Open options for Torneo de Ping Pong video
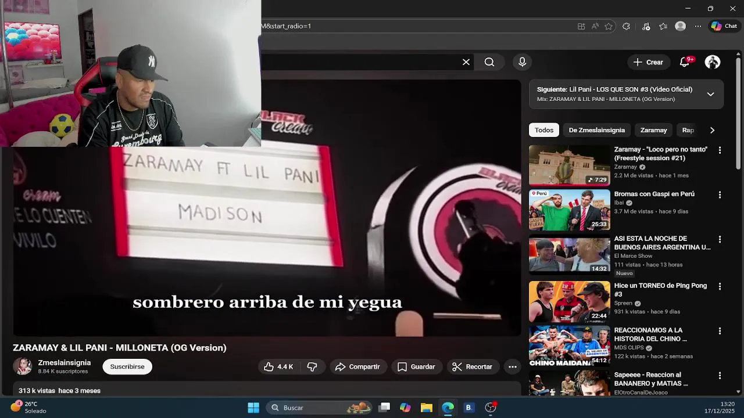744x418 pixels. [x=720, y=287]
